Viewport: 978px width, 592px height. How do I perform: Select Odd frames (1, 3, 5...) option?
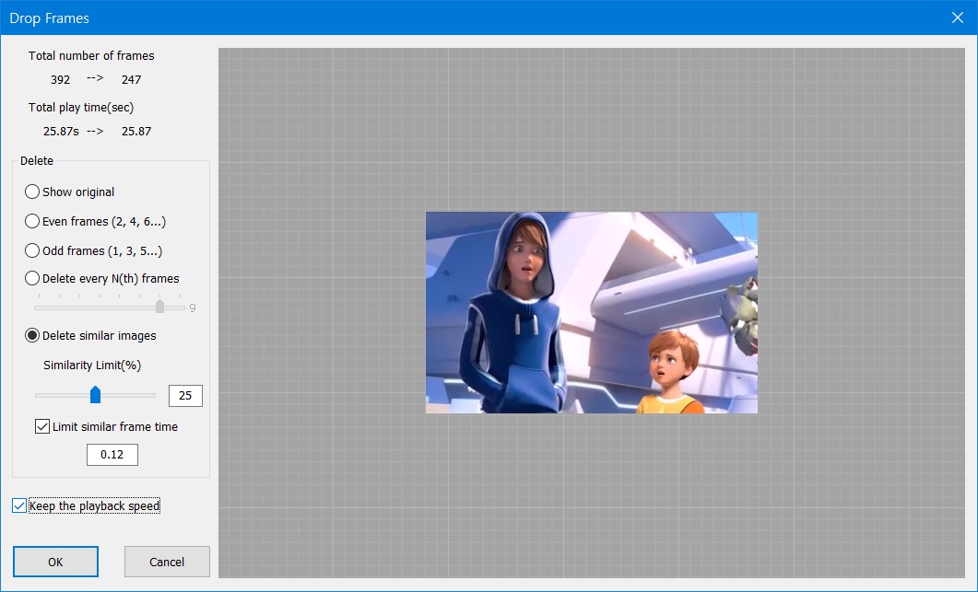pyautogui.click(x=33, y=250)
